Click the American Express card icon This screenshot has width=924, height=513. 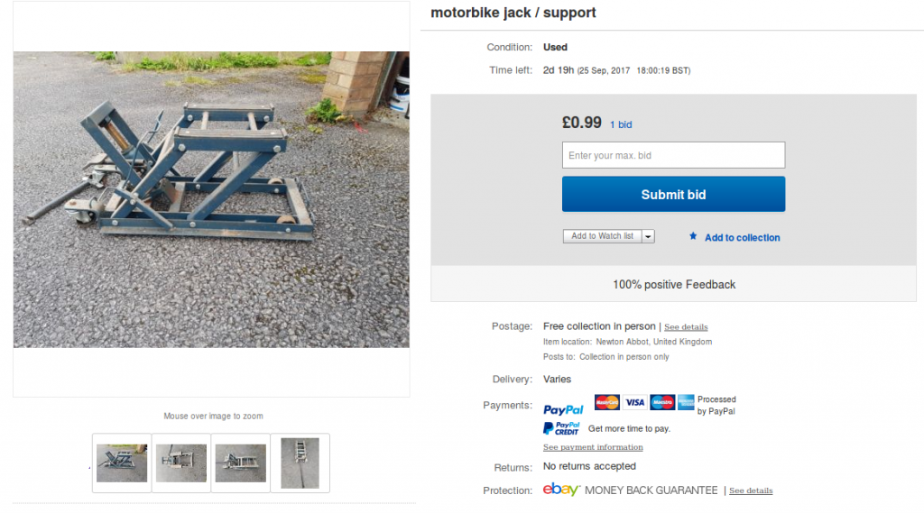coord(686,402)
